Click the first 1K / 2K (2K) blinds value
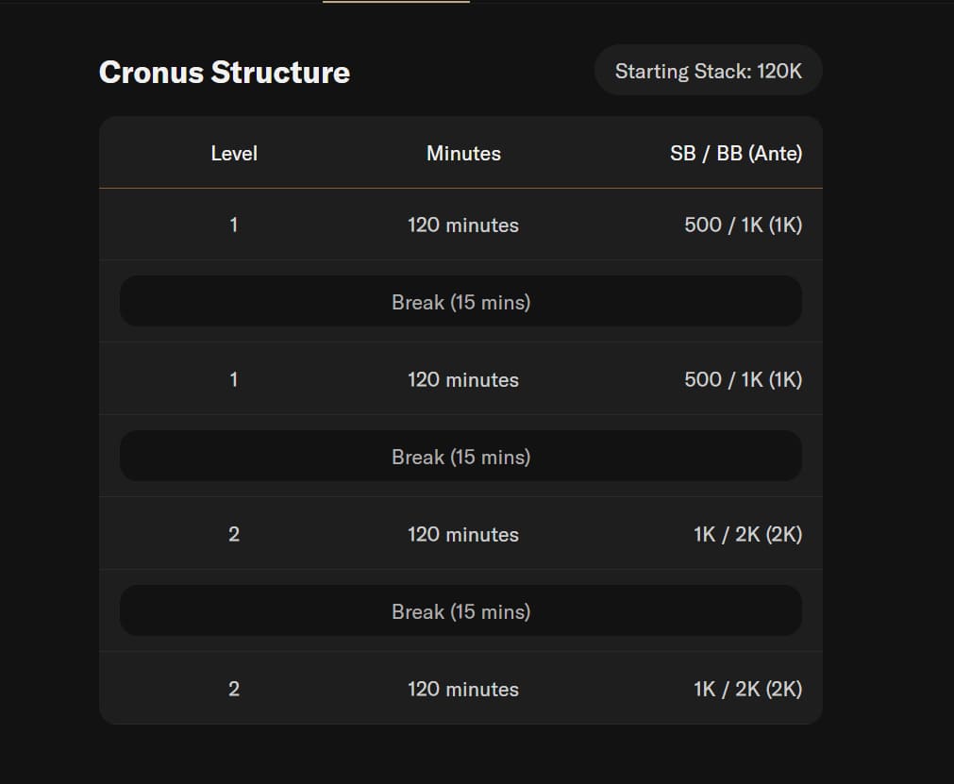This screenshot has width=954, height=784. tap(747, 534)
